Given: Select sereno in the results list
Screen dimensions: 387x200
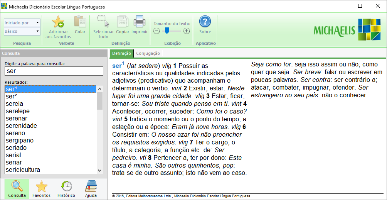Looking at the screenshot, I should [50, 133].
